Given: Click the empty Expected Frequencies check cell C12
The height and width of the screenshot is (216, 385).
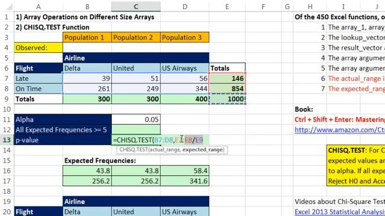Looking at the screenshot, I should [136, 130].
